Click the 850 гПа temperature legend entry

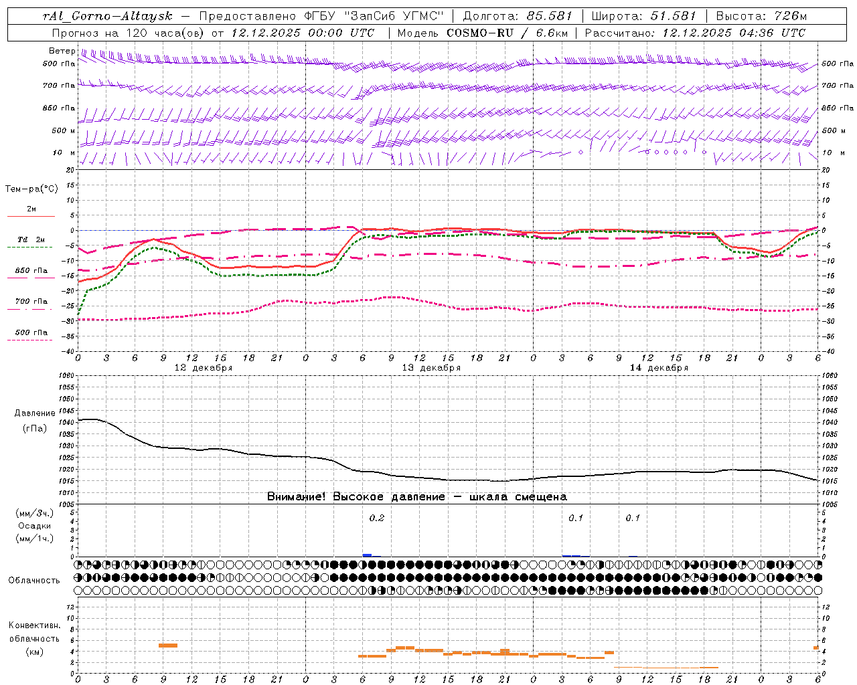[31, 270]
